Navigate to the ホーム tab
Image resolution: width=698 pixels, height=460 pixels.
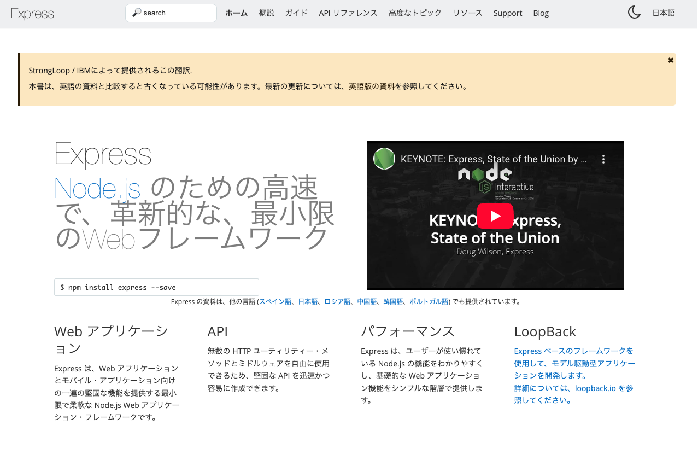236,13
